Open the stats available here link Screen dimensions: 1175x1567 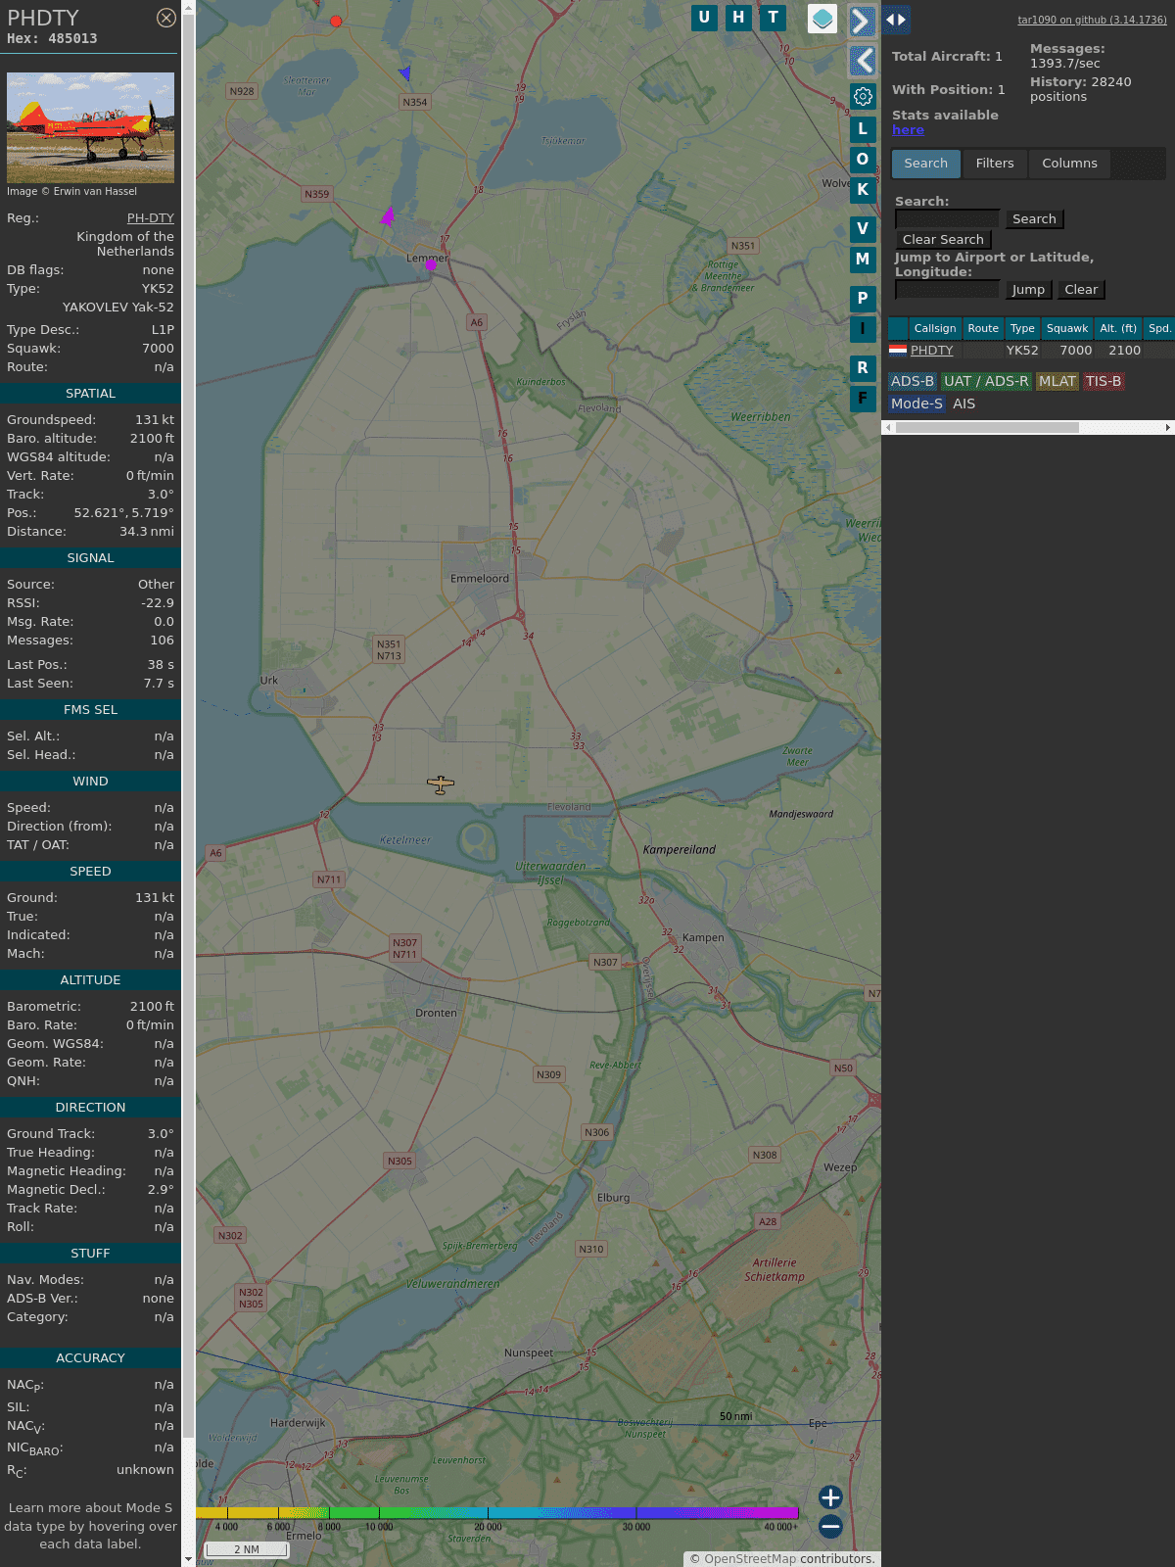tap(908, 130)
